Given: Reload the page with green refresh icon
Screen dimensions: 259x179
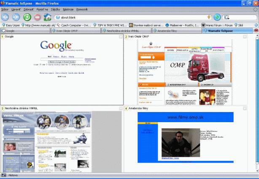Looking at the screenshot, I should pyautogui.click(x=27, y=17).
